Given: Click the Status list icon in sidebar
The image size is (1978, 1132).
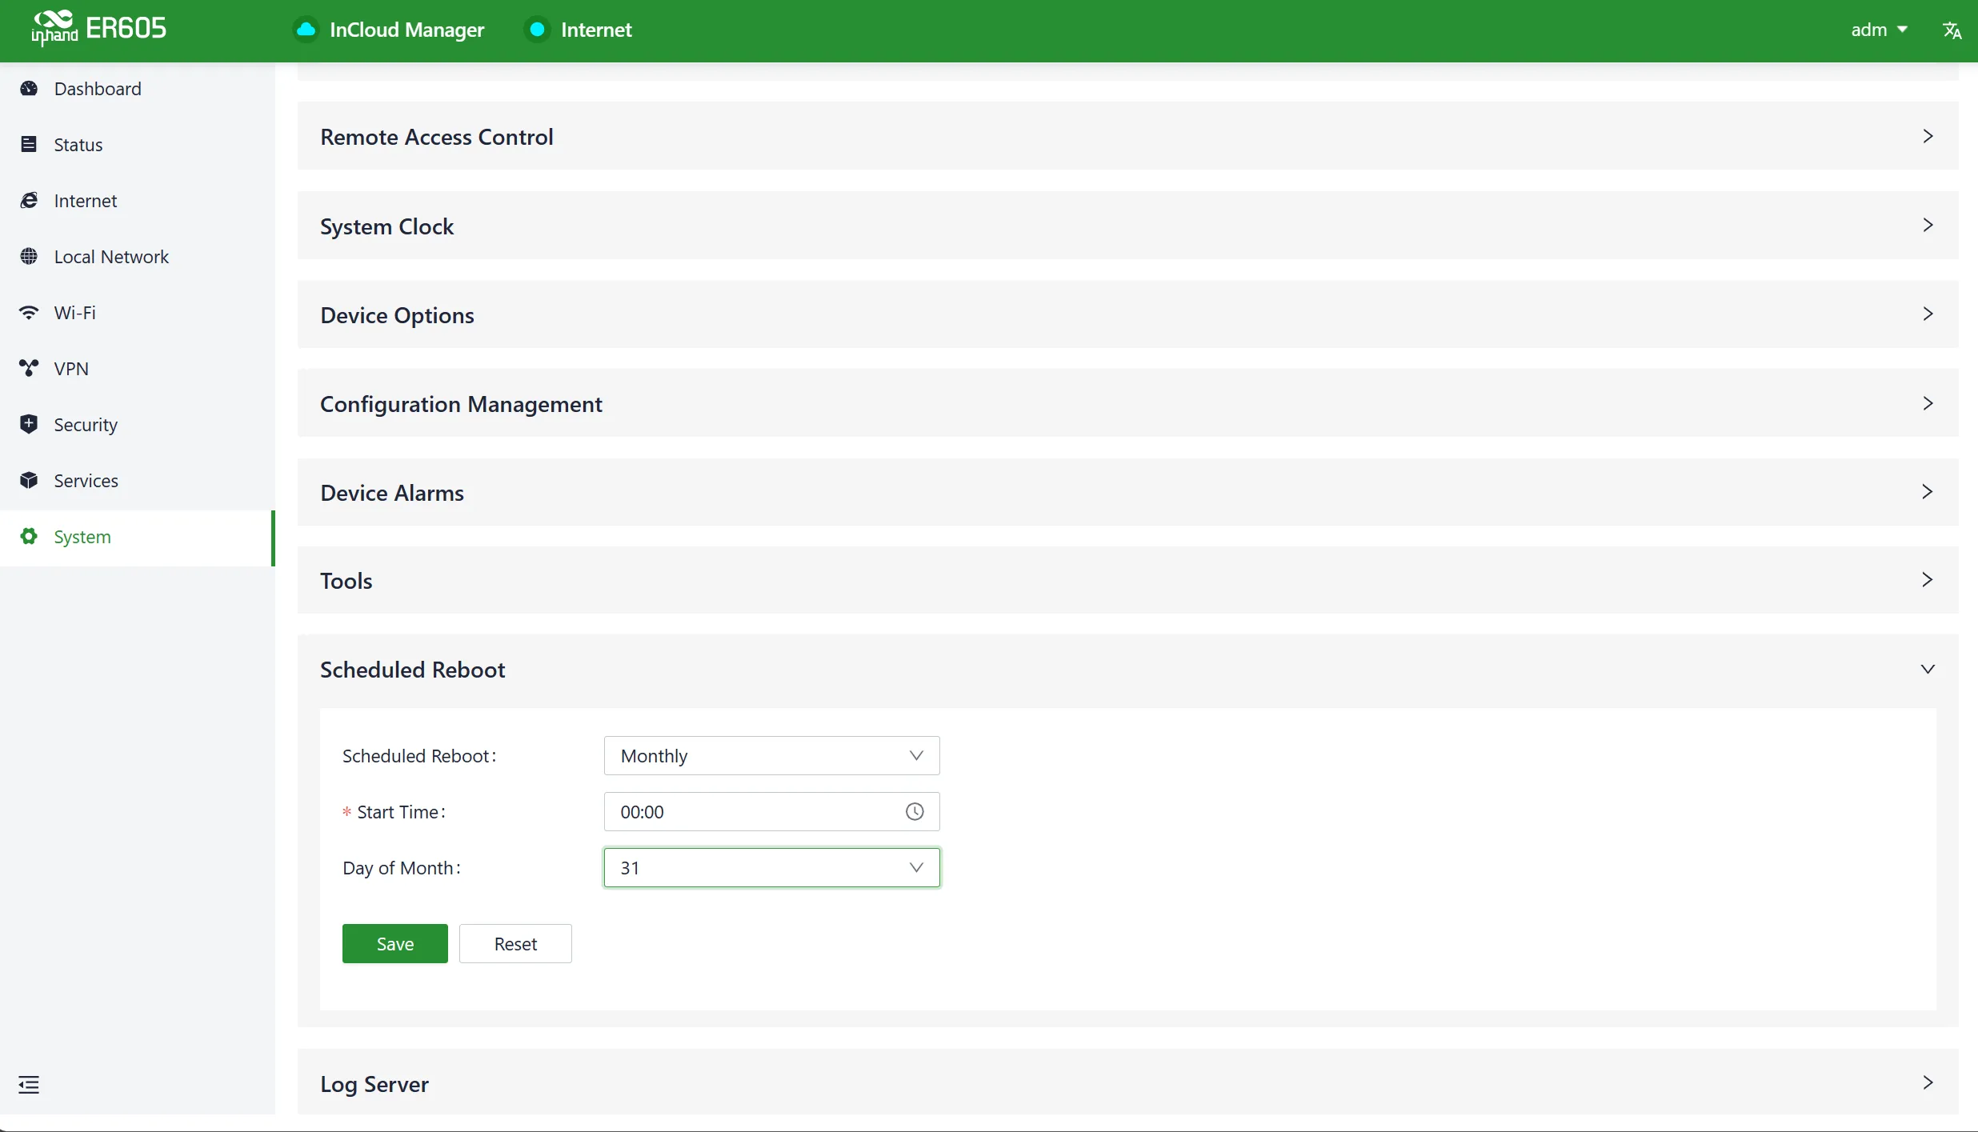Looking at the screenshot, I should (29, 144).
